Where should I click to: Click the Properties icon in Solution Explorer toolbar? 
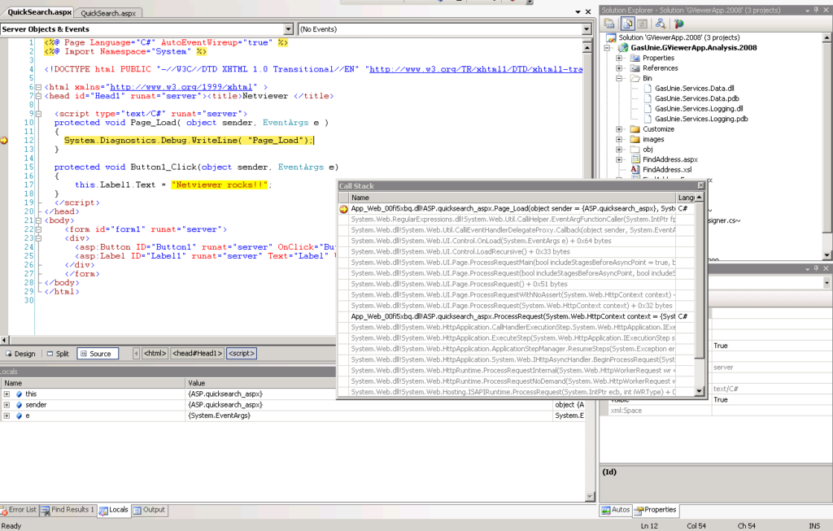coord(608,23)
